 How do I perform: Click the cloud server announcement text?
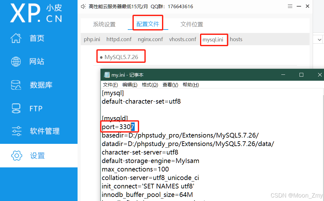pyautogui.click(x=141, y=6)
